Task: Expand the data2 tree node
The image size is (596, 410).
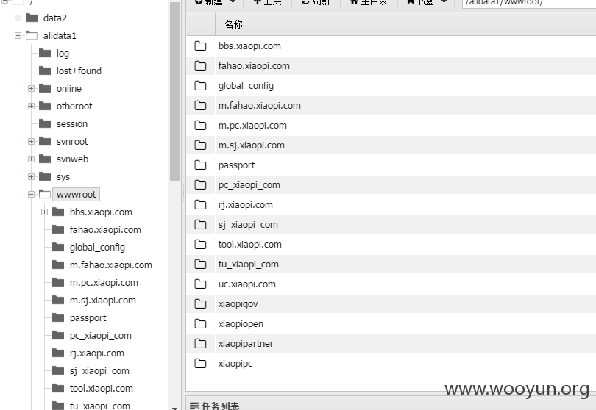Action: pos(18,18)
